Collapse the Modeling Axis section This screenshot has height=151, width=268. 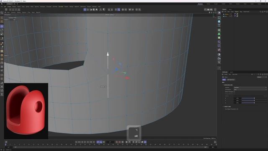223,85
